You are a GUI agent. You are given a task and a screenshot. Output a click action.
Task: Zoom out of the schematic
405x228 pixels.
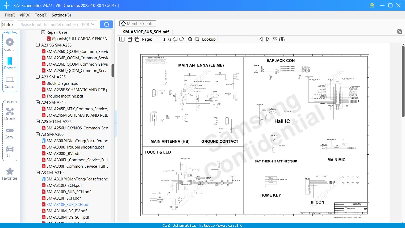(197, 39)
